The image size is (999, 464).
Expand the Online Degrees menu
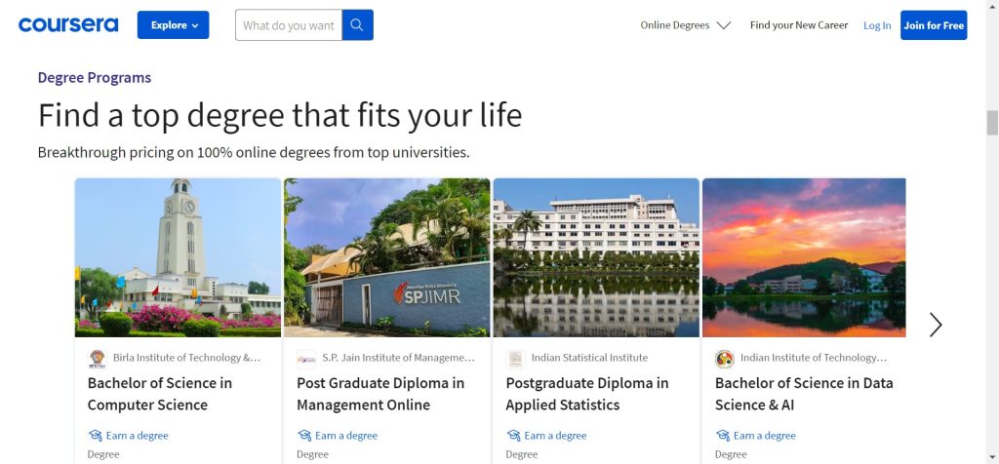tap(685, 25)
